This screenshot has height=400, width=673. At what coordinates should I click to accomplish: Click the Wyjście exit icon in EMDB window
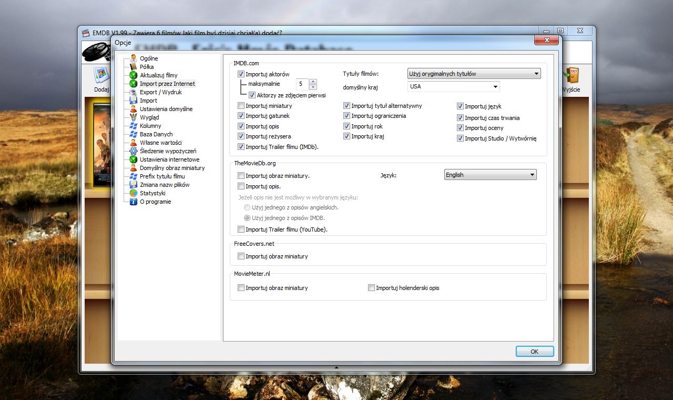(x=570, y=75)
